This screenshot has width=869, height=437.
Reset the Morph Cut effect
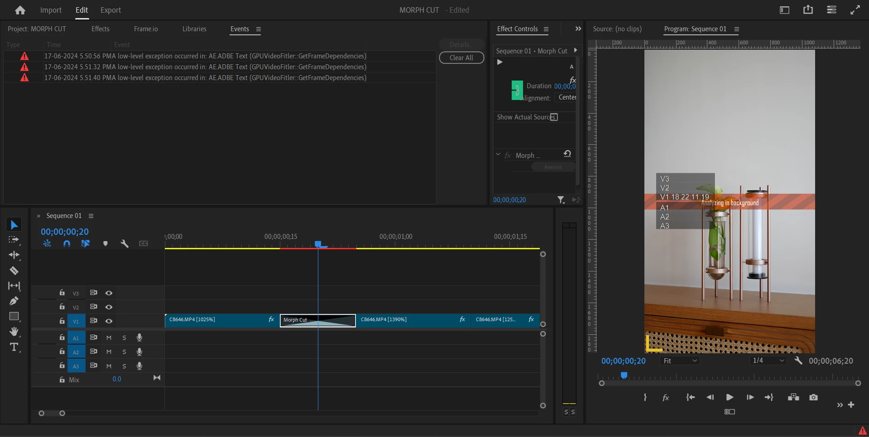click(567, 154)
